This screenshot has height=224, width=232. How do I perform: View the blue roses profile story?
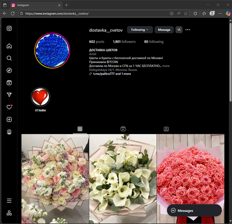52,51
